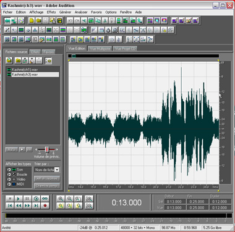Start playback with the green play button
Screen dimensions: 235x232
(x=19, y=199)
